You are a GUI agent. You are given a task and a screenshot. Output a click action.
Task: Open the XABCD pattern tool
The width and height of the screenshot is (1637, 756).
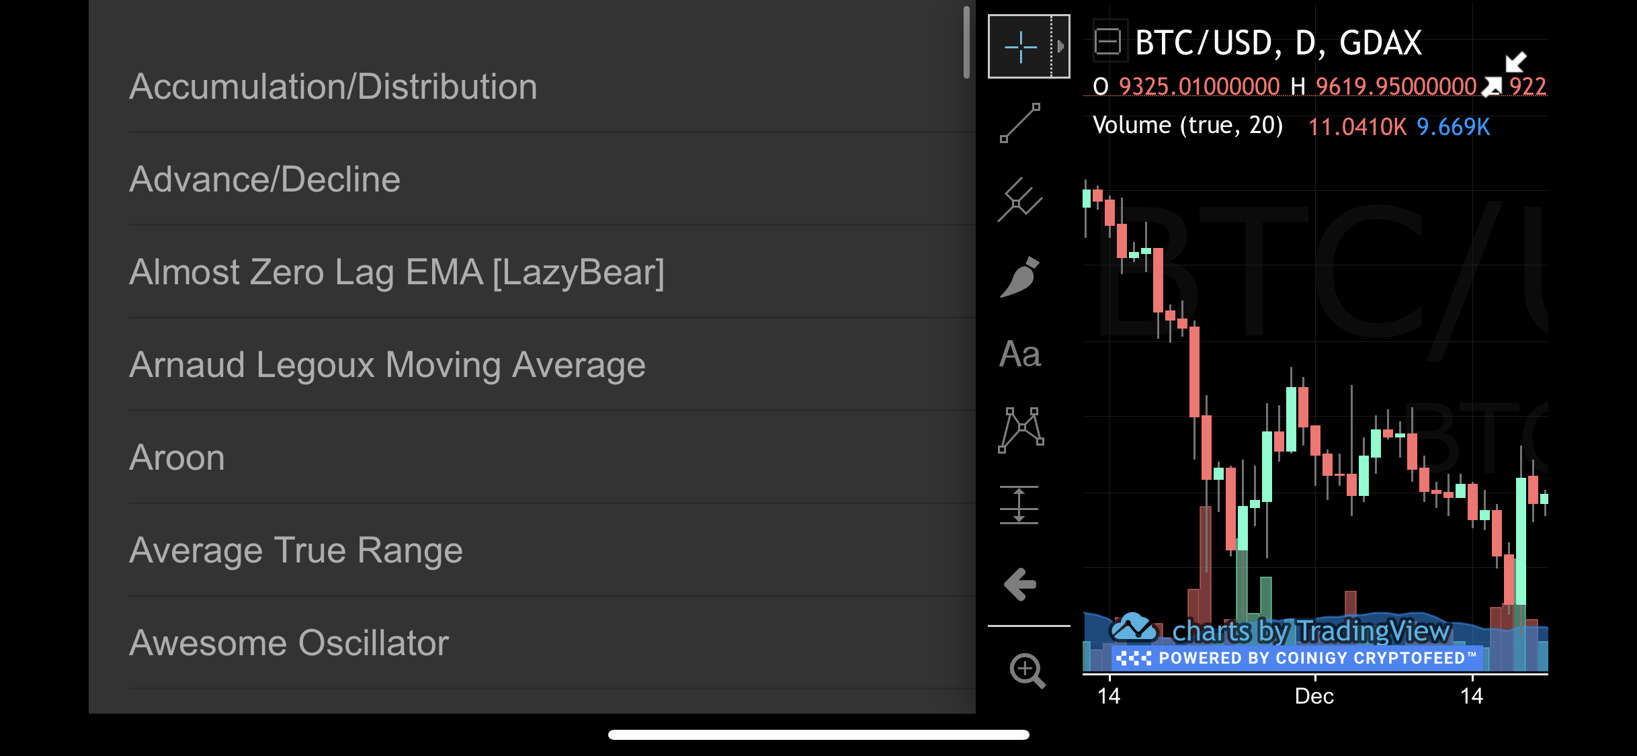click(x=1021, y=430)
